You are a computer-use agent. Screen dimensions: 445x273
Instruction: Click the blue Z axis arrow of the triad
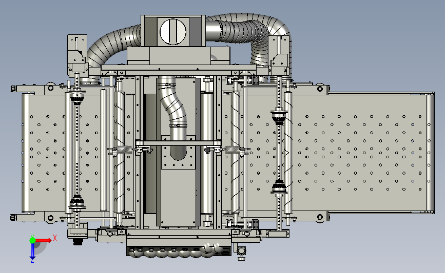pos(32,251)
